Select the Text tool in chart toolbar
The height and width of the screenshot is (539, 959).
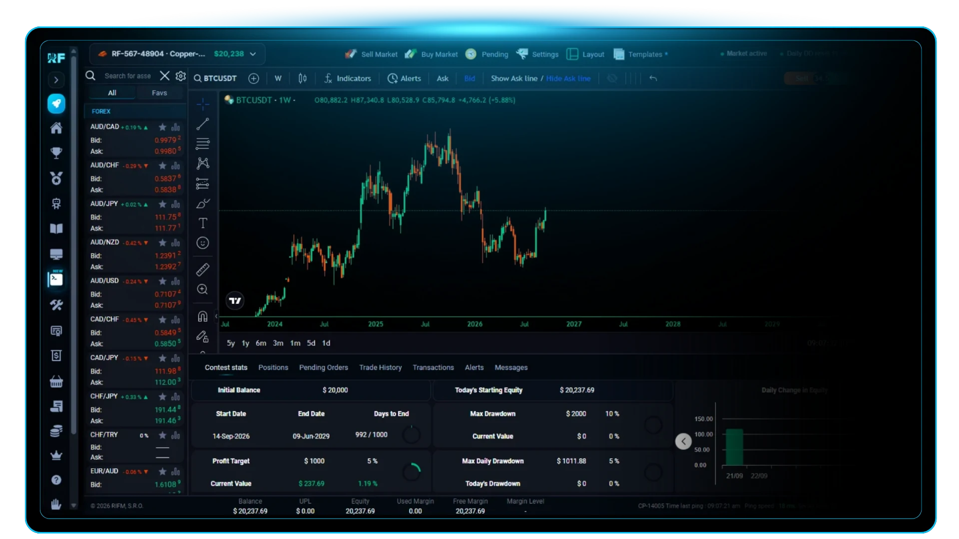click(203, 223)
